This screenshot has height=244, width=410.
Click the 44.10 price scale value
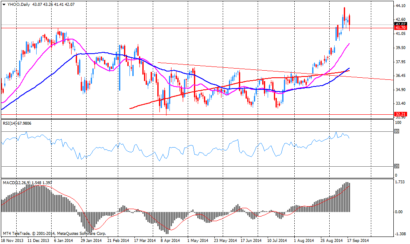click(x=400, y=6)
